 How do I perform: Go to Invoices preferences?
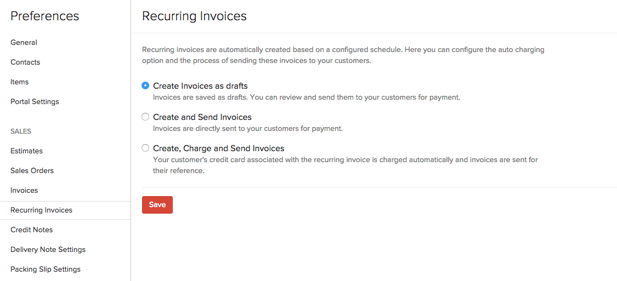(x=24, y=190)
